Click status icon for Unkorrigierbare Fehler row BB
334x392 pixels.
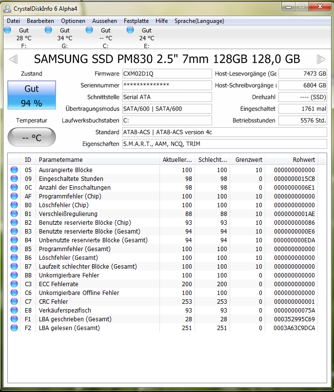pyautogui.click(x=14, y=275)
